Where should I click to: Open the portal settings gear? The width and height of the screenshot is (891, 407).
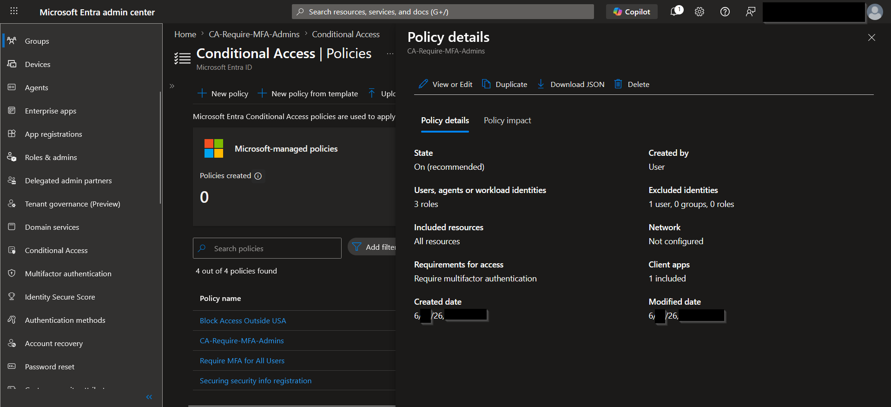[700, 12]
